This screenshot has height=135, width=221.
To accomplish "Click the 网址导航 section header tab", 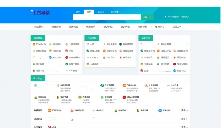I will coord(38,78).
